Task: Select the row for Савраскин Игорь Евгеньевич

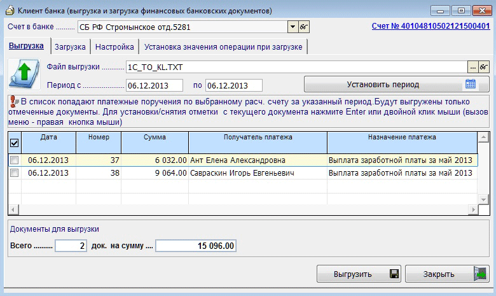Action: pyautogui.click(x=242, y=173)
